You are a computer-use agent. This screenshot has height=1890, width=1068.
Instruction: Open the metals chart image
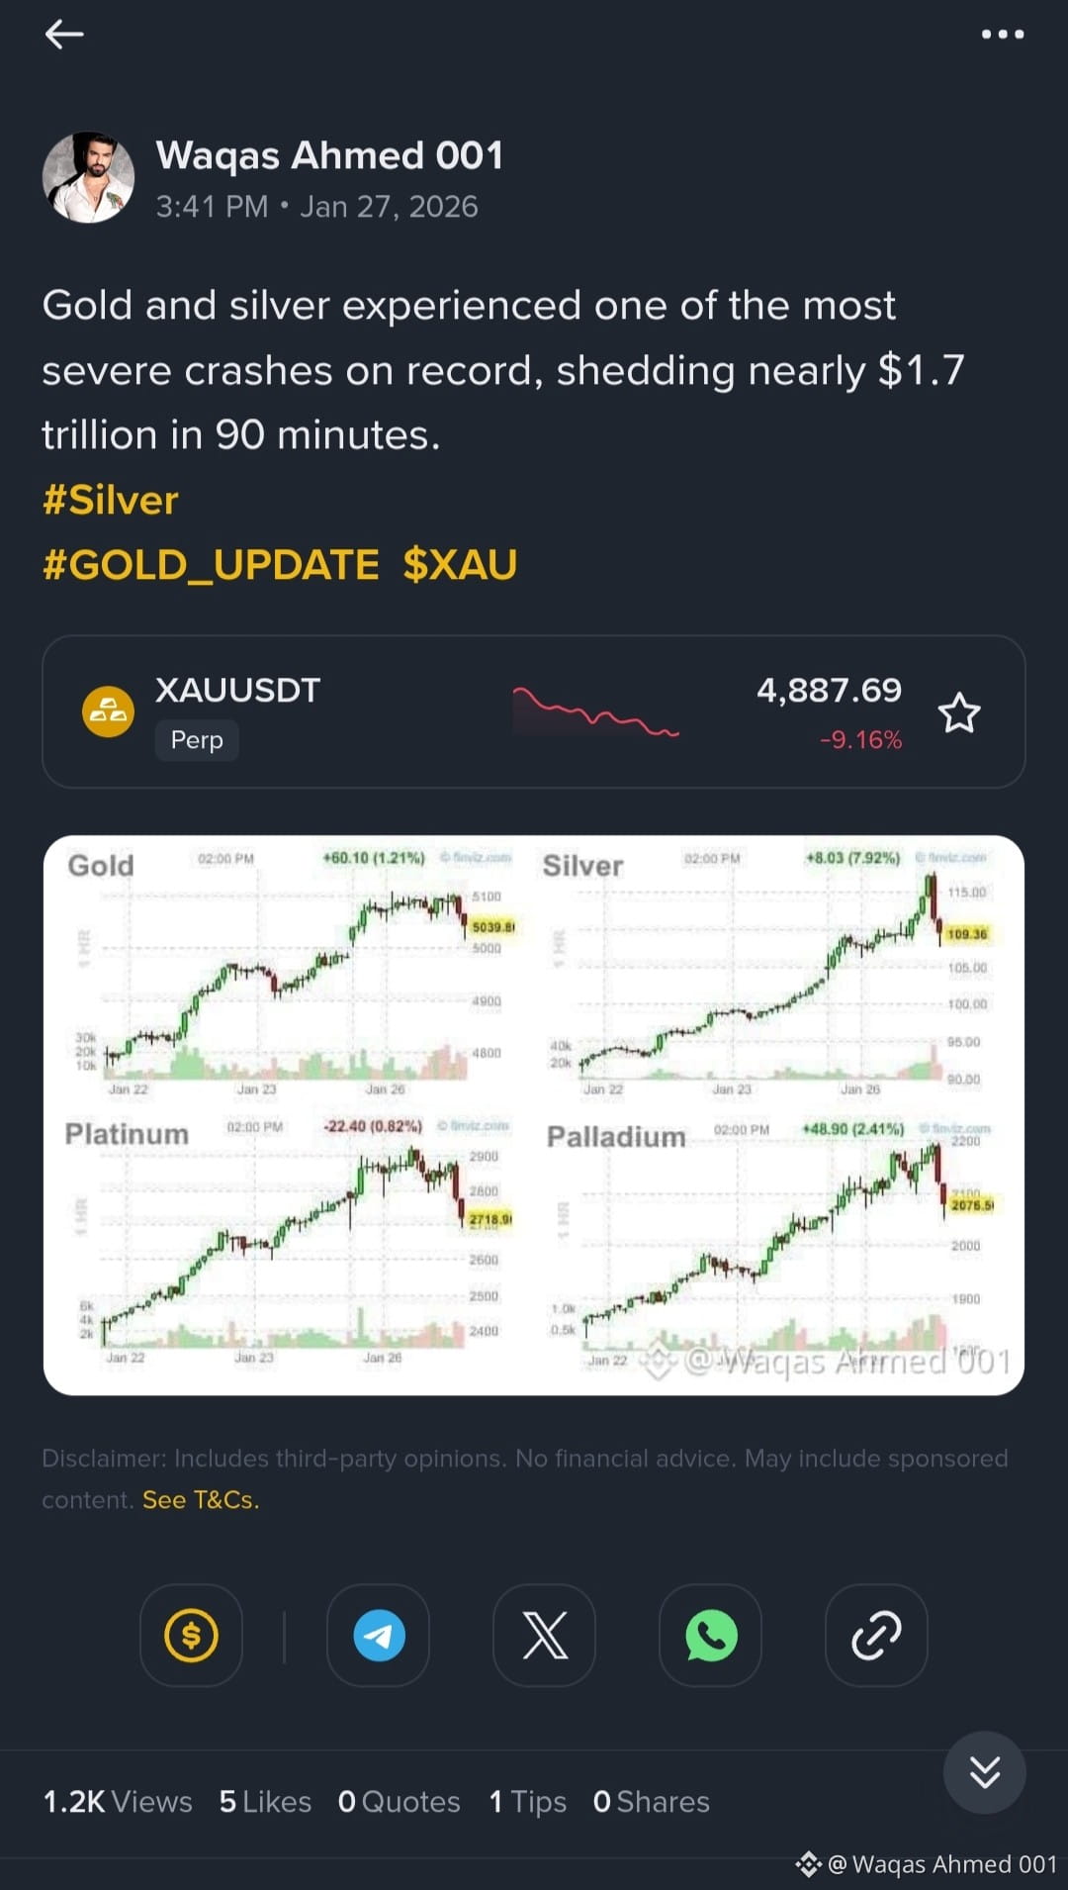(534, 1115)
